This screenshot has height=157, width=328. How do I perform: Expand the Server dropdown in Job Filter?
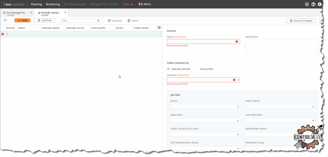coord(238,106)
